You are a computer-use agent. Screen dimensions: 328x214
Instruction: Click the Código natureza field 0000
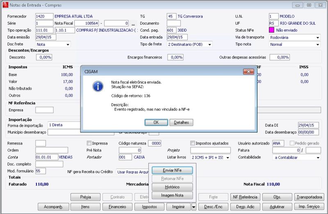(155, 143)
